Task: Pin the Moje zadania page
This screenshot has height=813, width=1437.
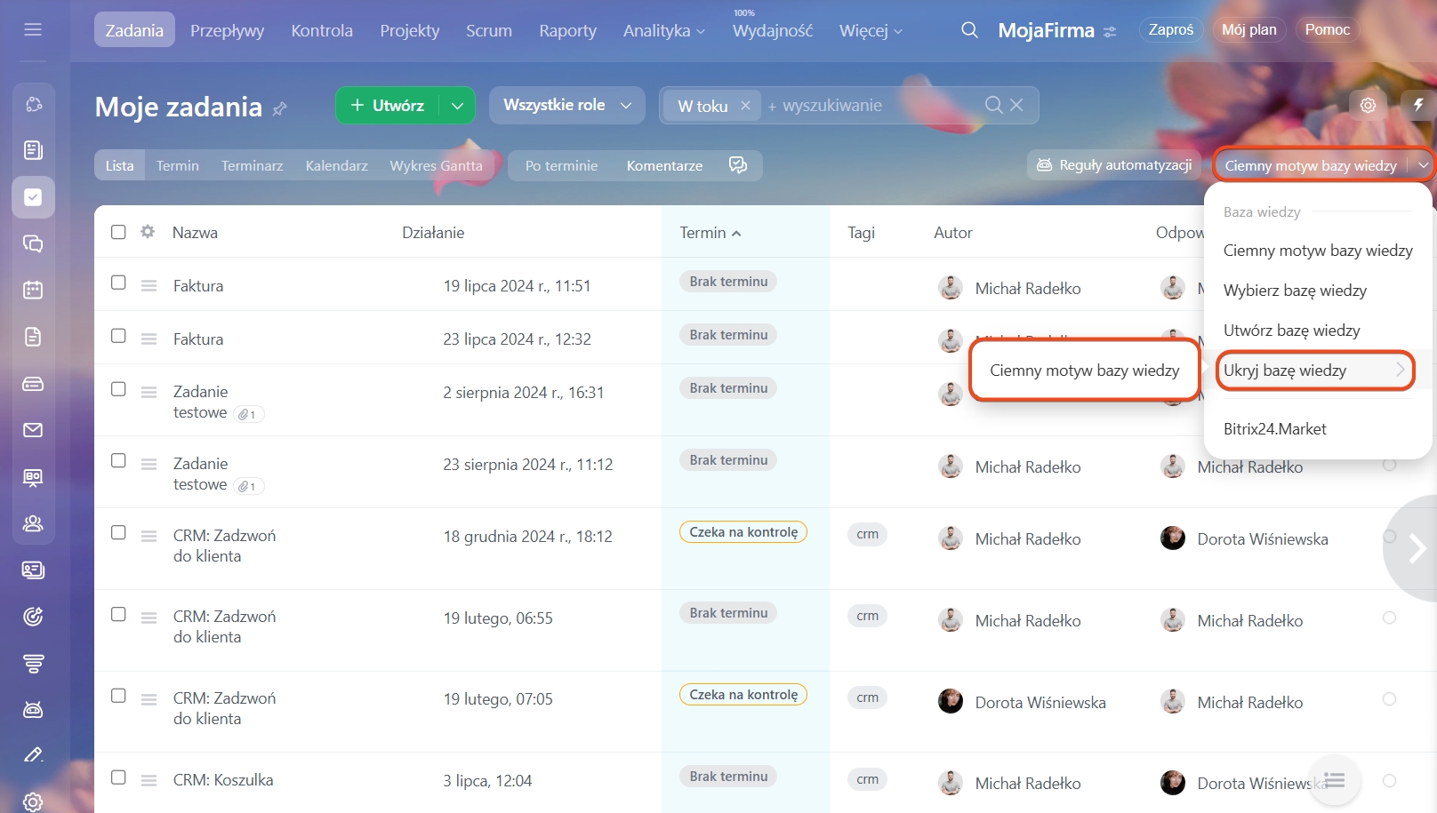Action: pos(280,108)
